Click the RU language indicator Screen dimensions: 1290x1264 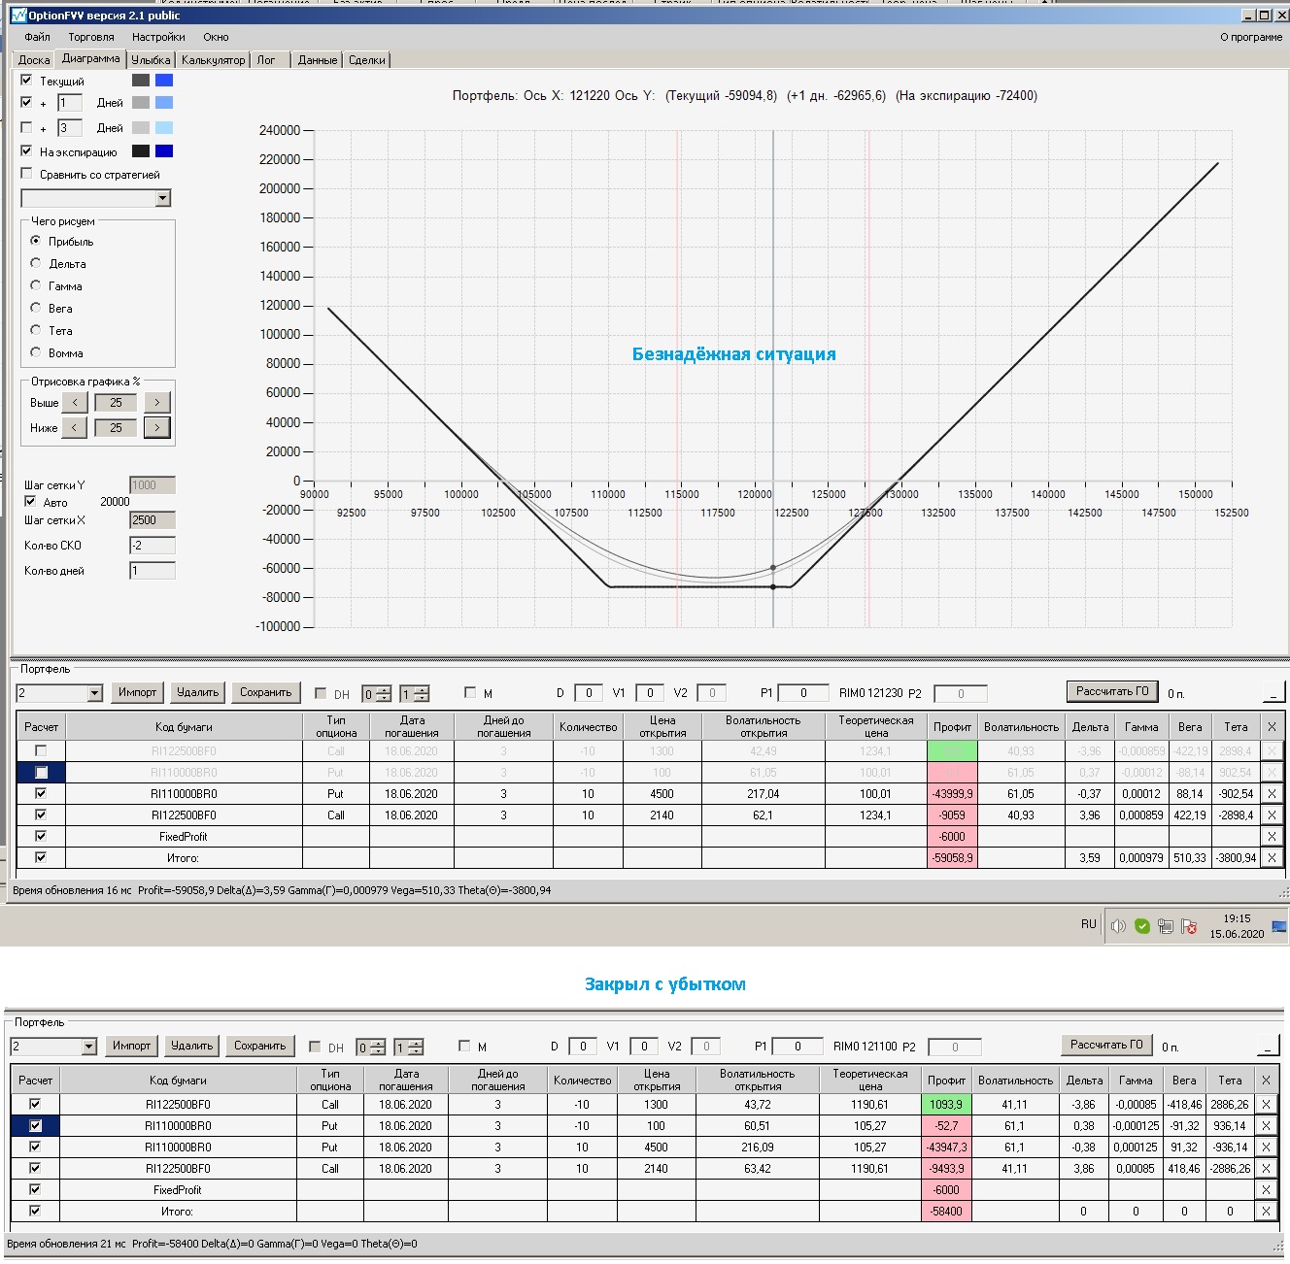pyautogui.click(x=1088, y=924)
